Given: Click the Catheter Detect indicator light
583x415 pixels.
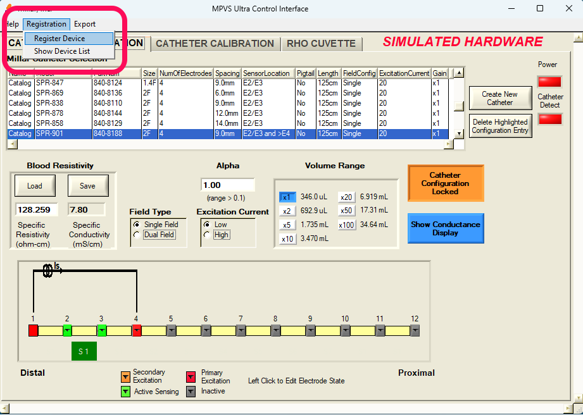Looking at the screenshot, I should tap(549, 120).
